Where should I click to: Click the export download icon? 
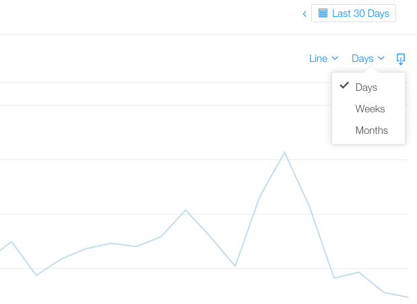pyautogui.click(x=401, y=59)
